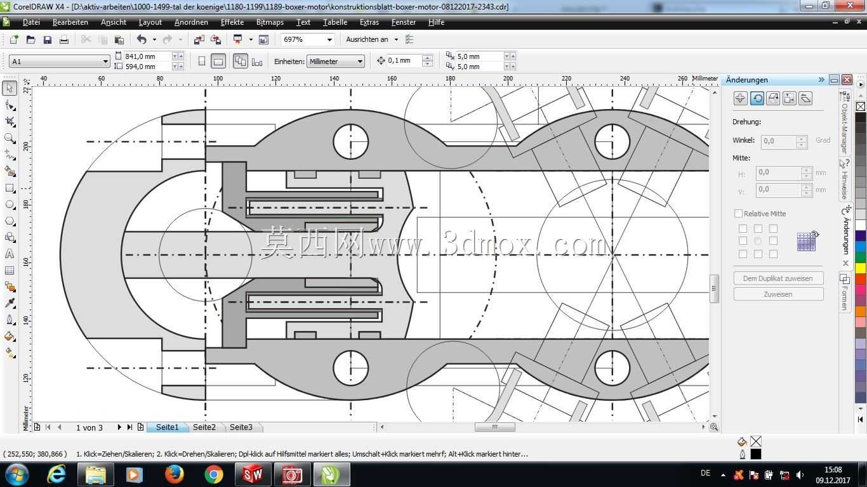This screenshot has height=487, width=867.
Task: Click the Save diskette icon
Action: click(x=47, y=39)
